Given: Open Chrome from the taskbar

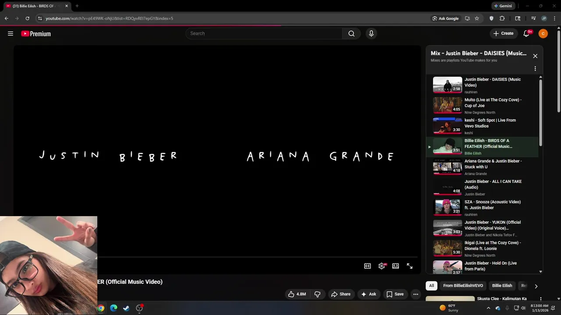Looking at the screenshot, I should tap(101, 308).
